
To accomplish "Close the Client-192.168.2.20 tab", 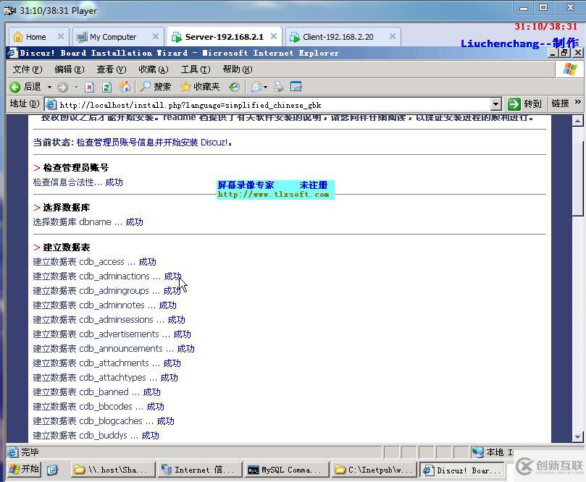I will [393, 36].
